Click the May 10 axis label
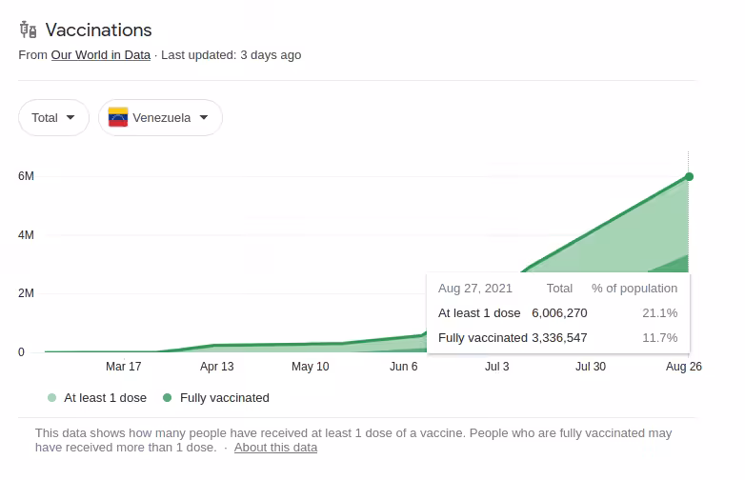 coord(310,367)
